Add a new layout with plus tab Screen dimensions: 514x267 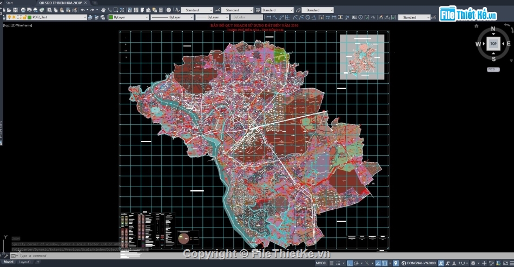pos(38,262)
